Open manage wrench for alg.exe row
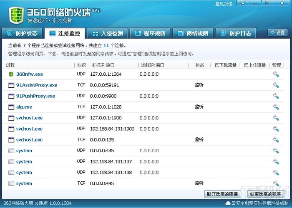 276,107
